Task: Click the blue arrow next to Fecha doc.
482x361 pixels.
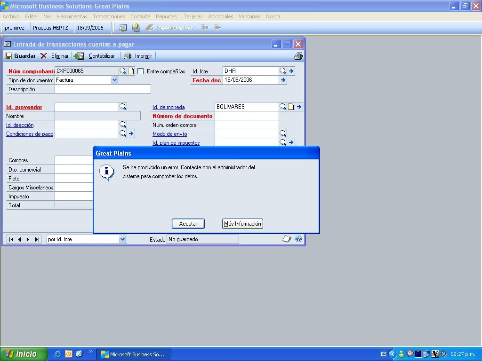Action: (x=283, y=80)
